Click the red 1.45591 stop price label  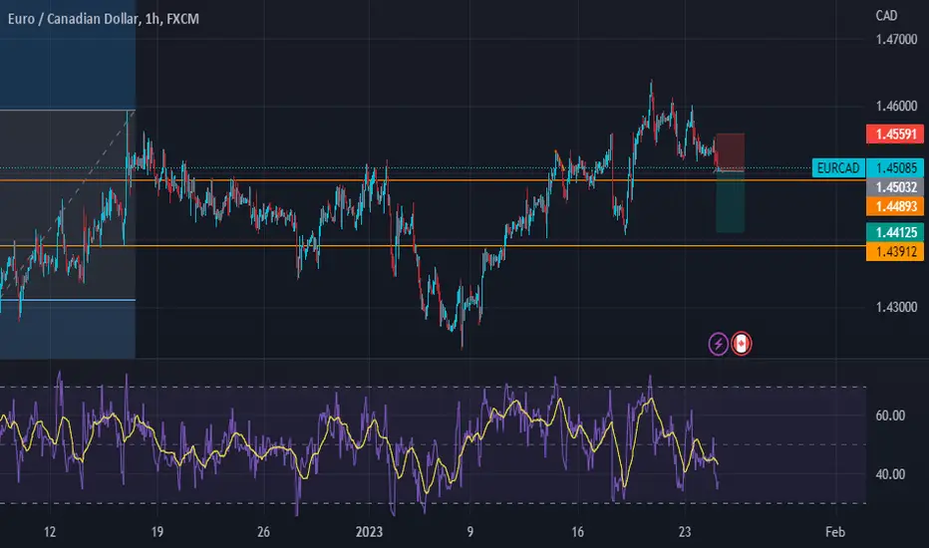895,134
